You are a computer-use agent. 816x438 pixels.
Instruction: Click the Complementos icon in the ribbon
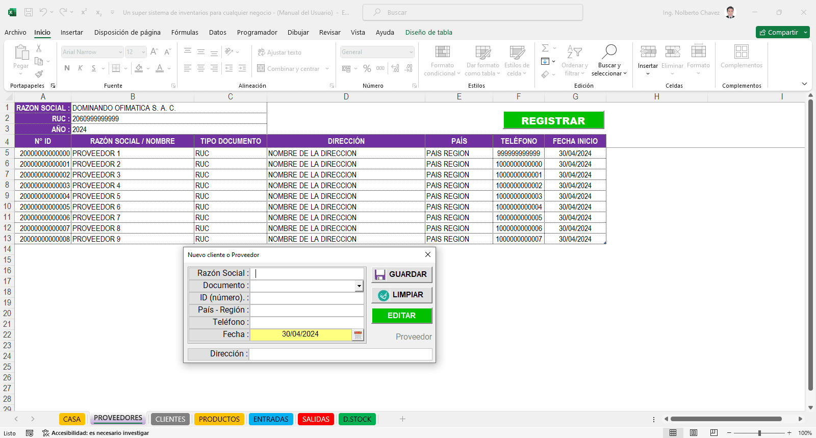(741, 52)
